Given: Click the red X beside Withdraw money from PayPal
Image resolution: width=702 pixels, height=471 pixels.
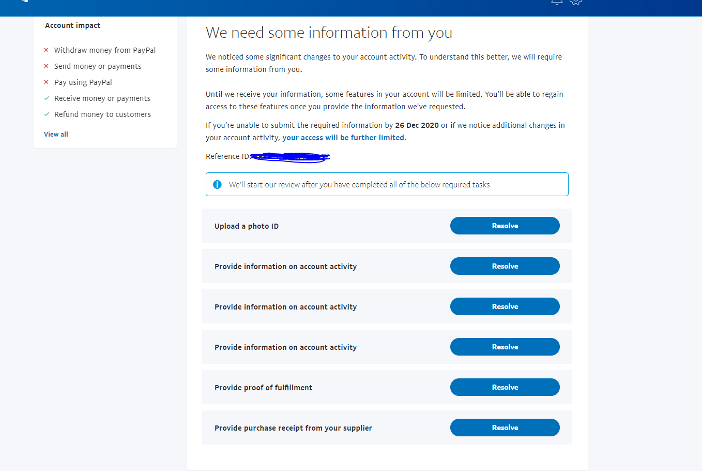Looking at the screenshot, I should [47, 50].
